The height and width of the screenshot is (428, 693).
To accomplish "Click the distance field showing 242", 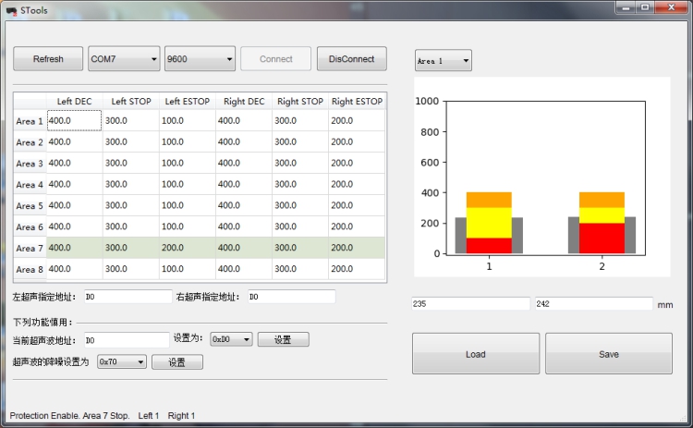I will [593, 304].
